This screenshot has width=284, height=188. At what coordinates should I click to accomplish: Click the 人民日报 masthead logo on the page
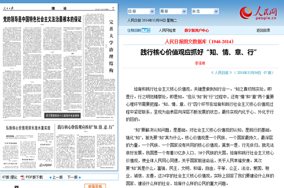click(9, 9)
